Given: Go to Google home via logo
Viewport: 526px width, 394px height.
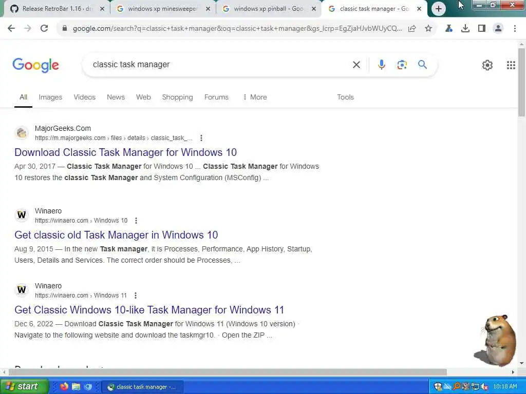Looking at the screenshot, I should 35,65.
